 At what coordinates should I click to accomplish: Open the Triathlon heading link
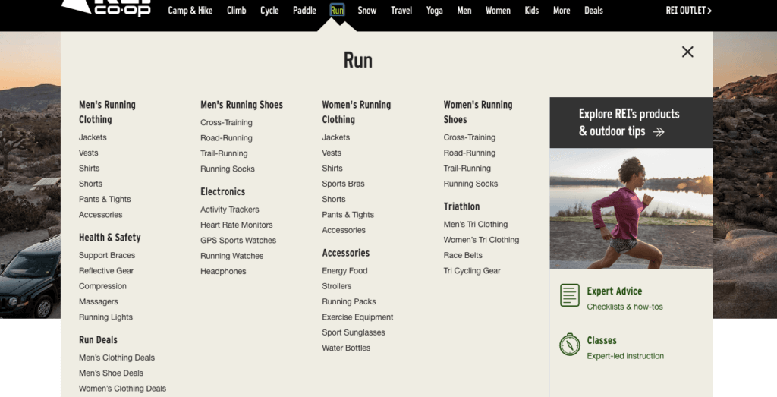coord(461,206)
